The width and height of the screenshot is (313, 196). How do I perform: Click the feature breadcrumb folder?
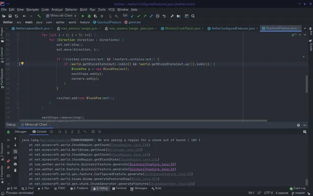[85, 22]
